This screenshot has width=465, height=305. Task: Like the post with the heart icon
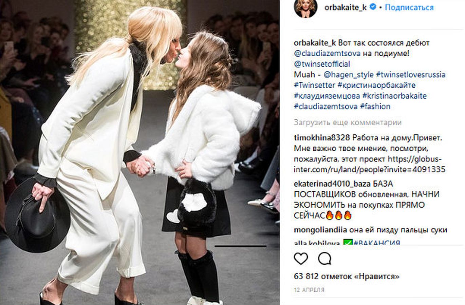pyautogui.click(x=301, y=259)
